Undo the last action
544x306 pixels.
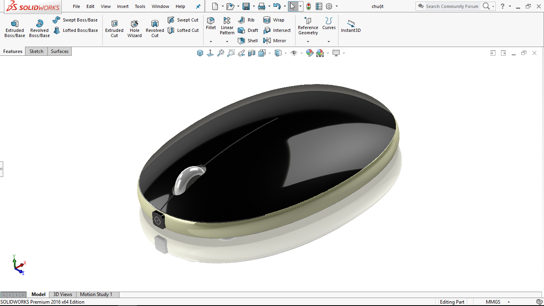[277, 6]
